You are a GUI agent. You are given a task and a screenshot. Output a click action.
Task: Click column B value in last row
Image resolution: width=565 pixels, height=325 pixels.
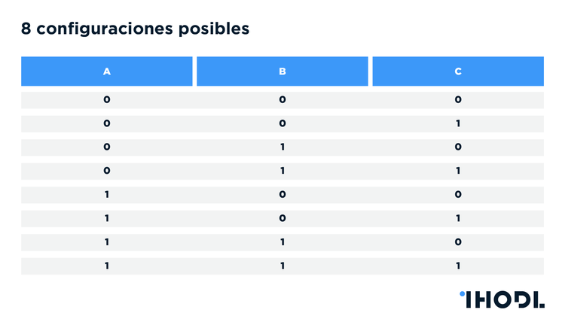click(282, 266)
